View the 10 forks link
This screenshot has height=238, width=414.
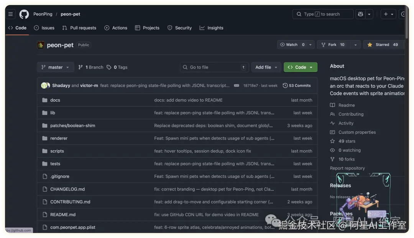pyautogui.click(x=342, y=159)
